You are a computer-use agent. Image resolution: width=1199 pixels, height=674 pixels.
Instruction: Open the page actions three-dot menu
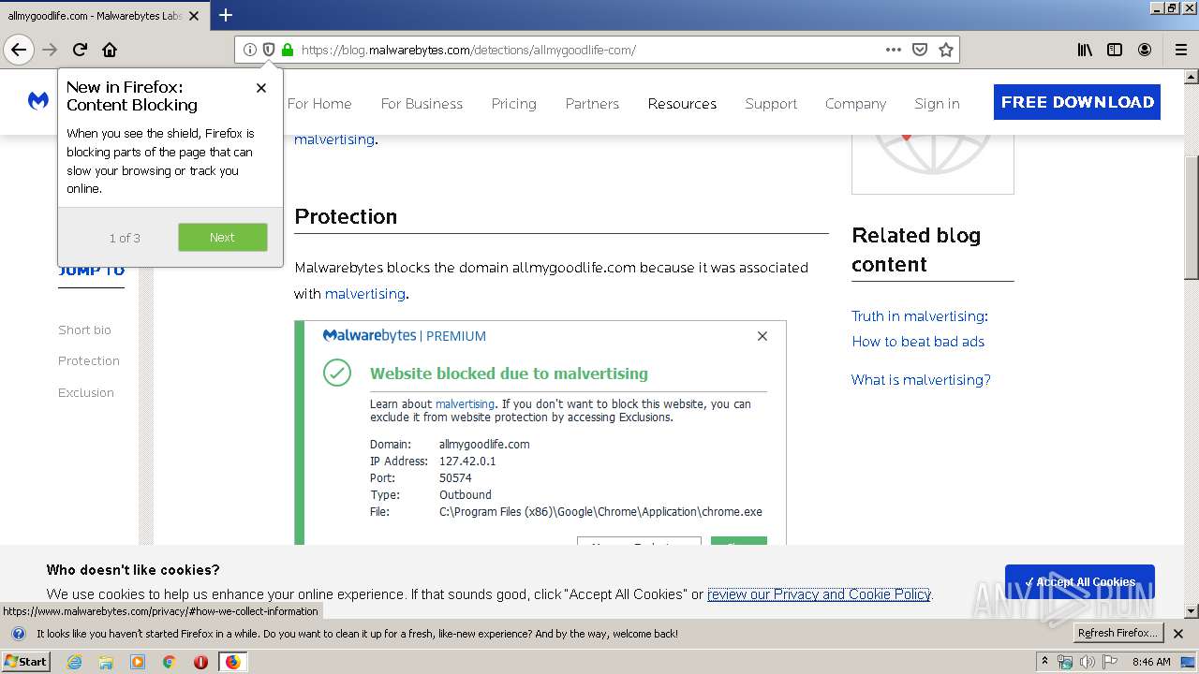point(894,50)
